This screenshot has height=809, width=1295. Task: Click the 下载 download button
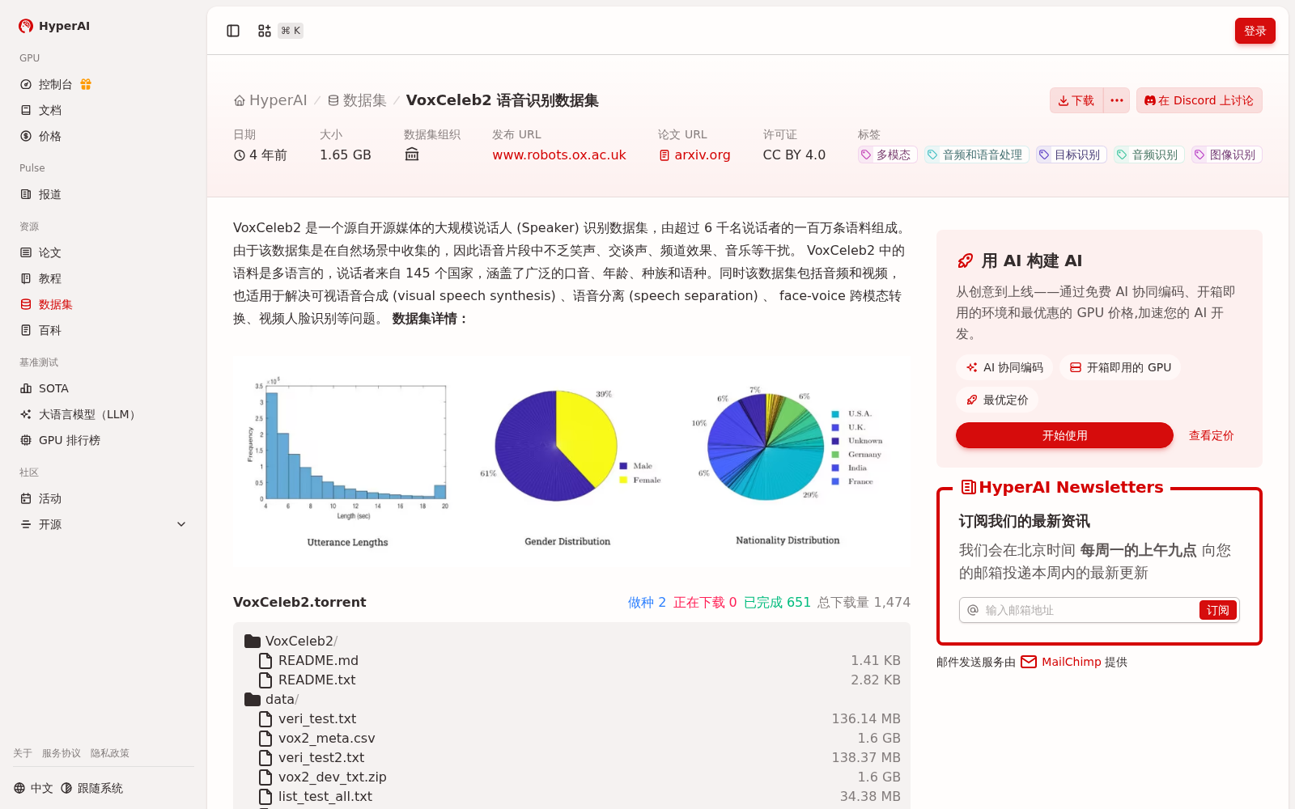[1076, 100]
